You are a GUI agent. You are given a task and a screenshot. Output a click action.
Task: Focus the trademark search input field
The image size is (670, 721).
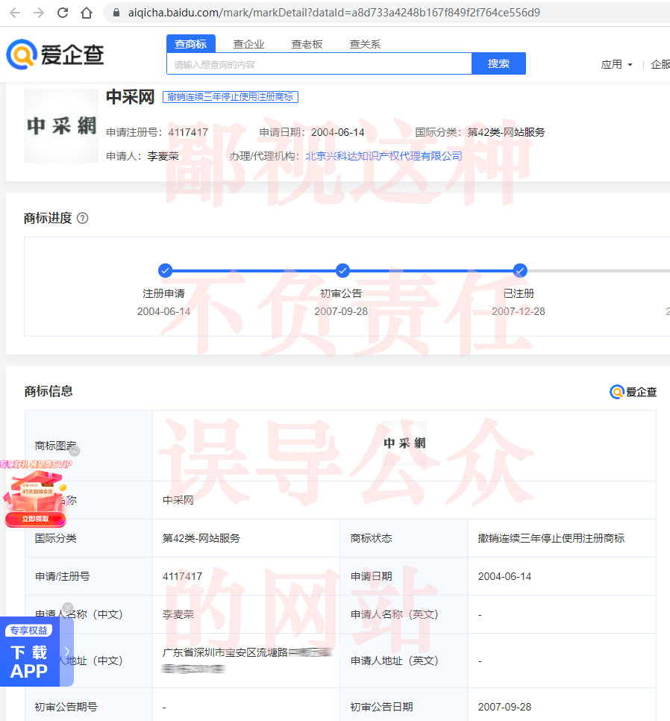pyautogui.click(x=319, y=64)
